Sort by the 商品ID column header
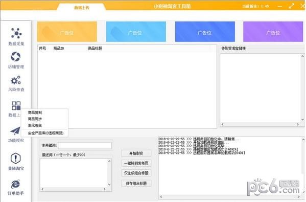This screenshot has height=202, width=306. point(59,48)
